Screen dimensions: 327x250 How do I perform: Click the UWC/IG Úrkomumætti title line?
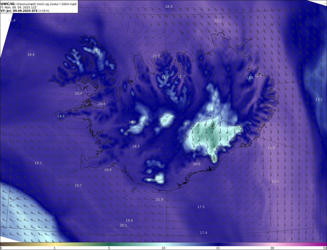tap(38, 4)
